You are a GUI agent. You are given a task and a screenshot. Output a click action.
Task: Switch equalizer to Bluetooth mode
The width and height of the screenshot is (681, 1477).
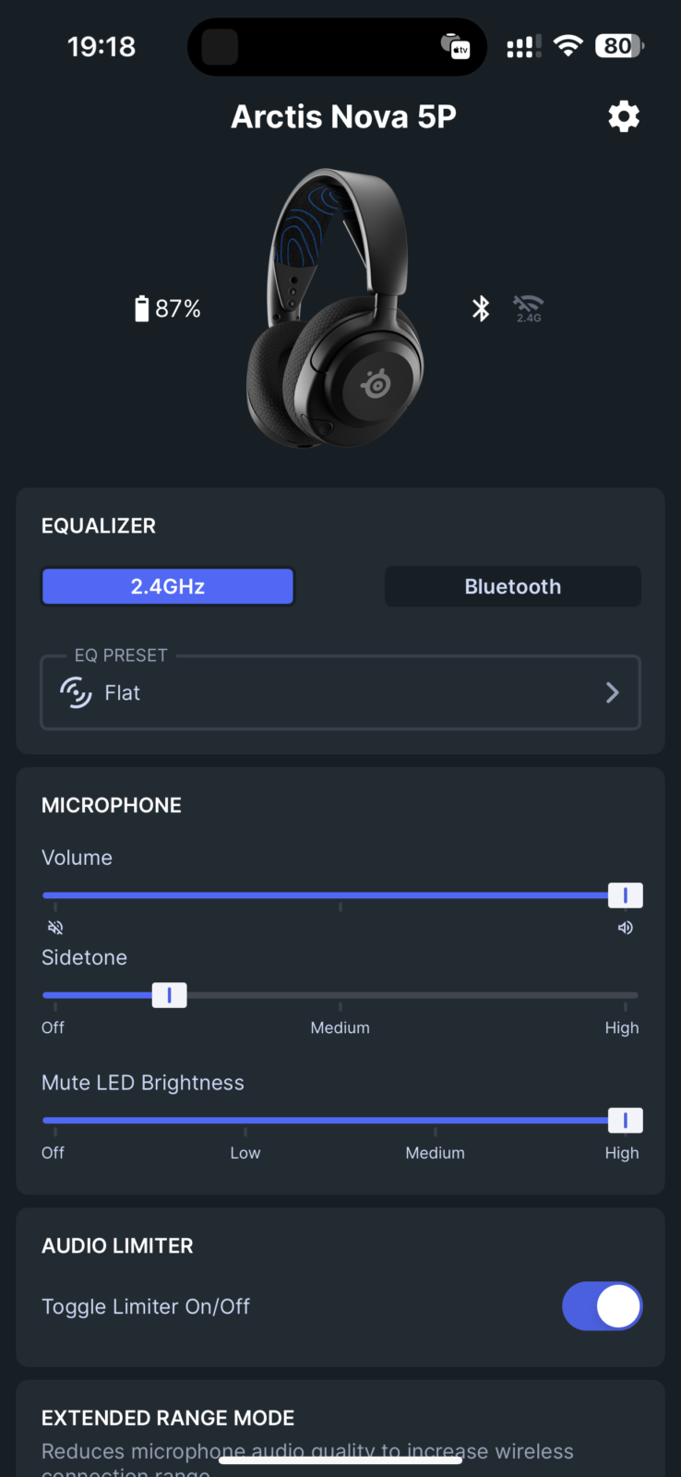tap(512, 585)
